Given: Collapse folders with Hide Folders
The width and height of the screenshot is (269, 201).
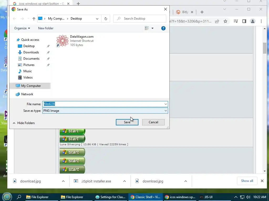Looking at the screenshot, I should click(24, 123).
